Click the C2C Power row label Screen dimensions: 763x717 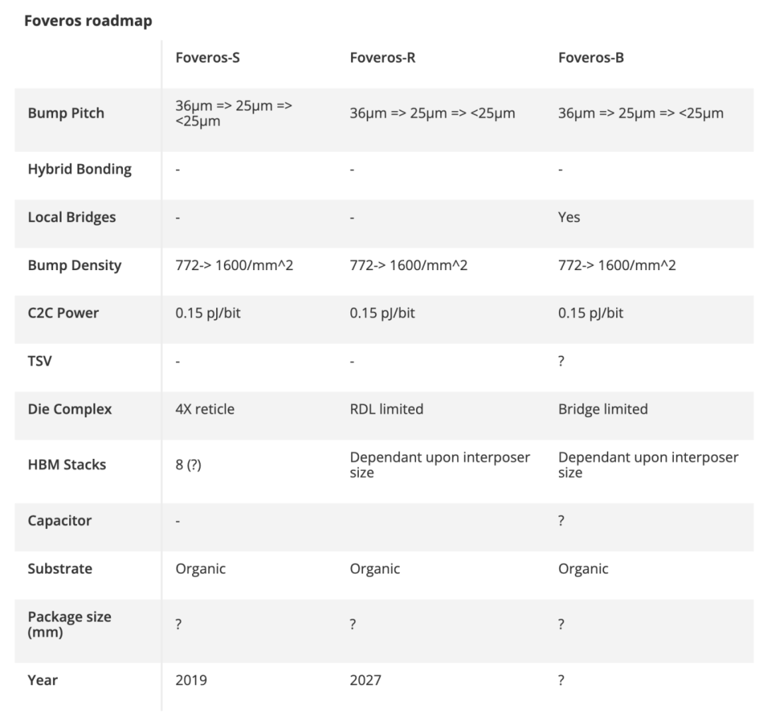coord(64,313)
